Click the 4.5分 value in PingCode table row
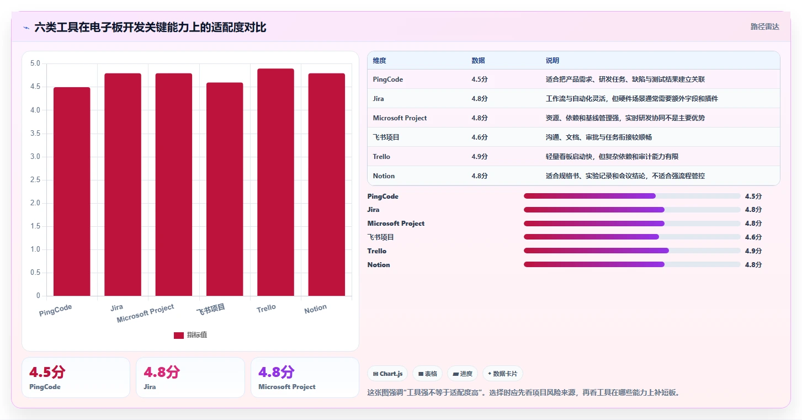 480,79
